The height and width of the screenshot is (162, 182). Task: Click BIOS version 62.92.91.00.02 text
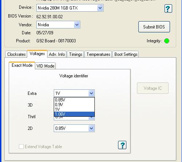click(49, 16)
